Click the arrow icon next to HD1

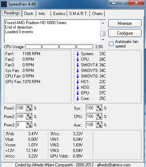point(78,82)
